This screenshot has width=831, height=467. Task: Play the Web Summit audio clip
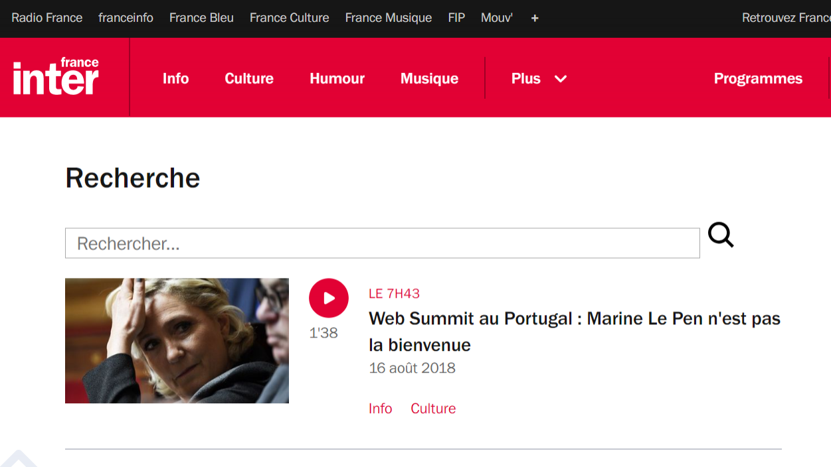328,299
